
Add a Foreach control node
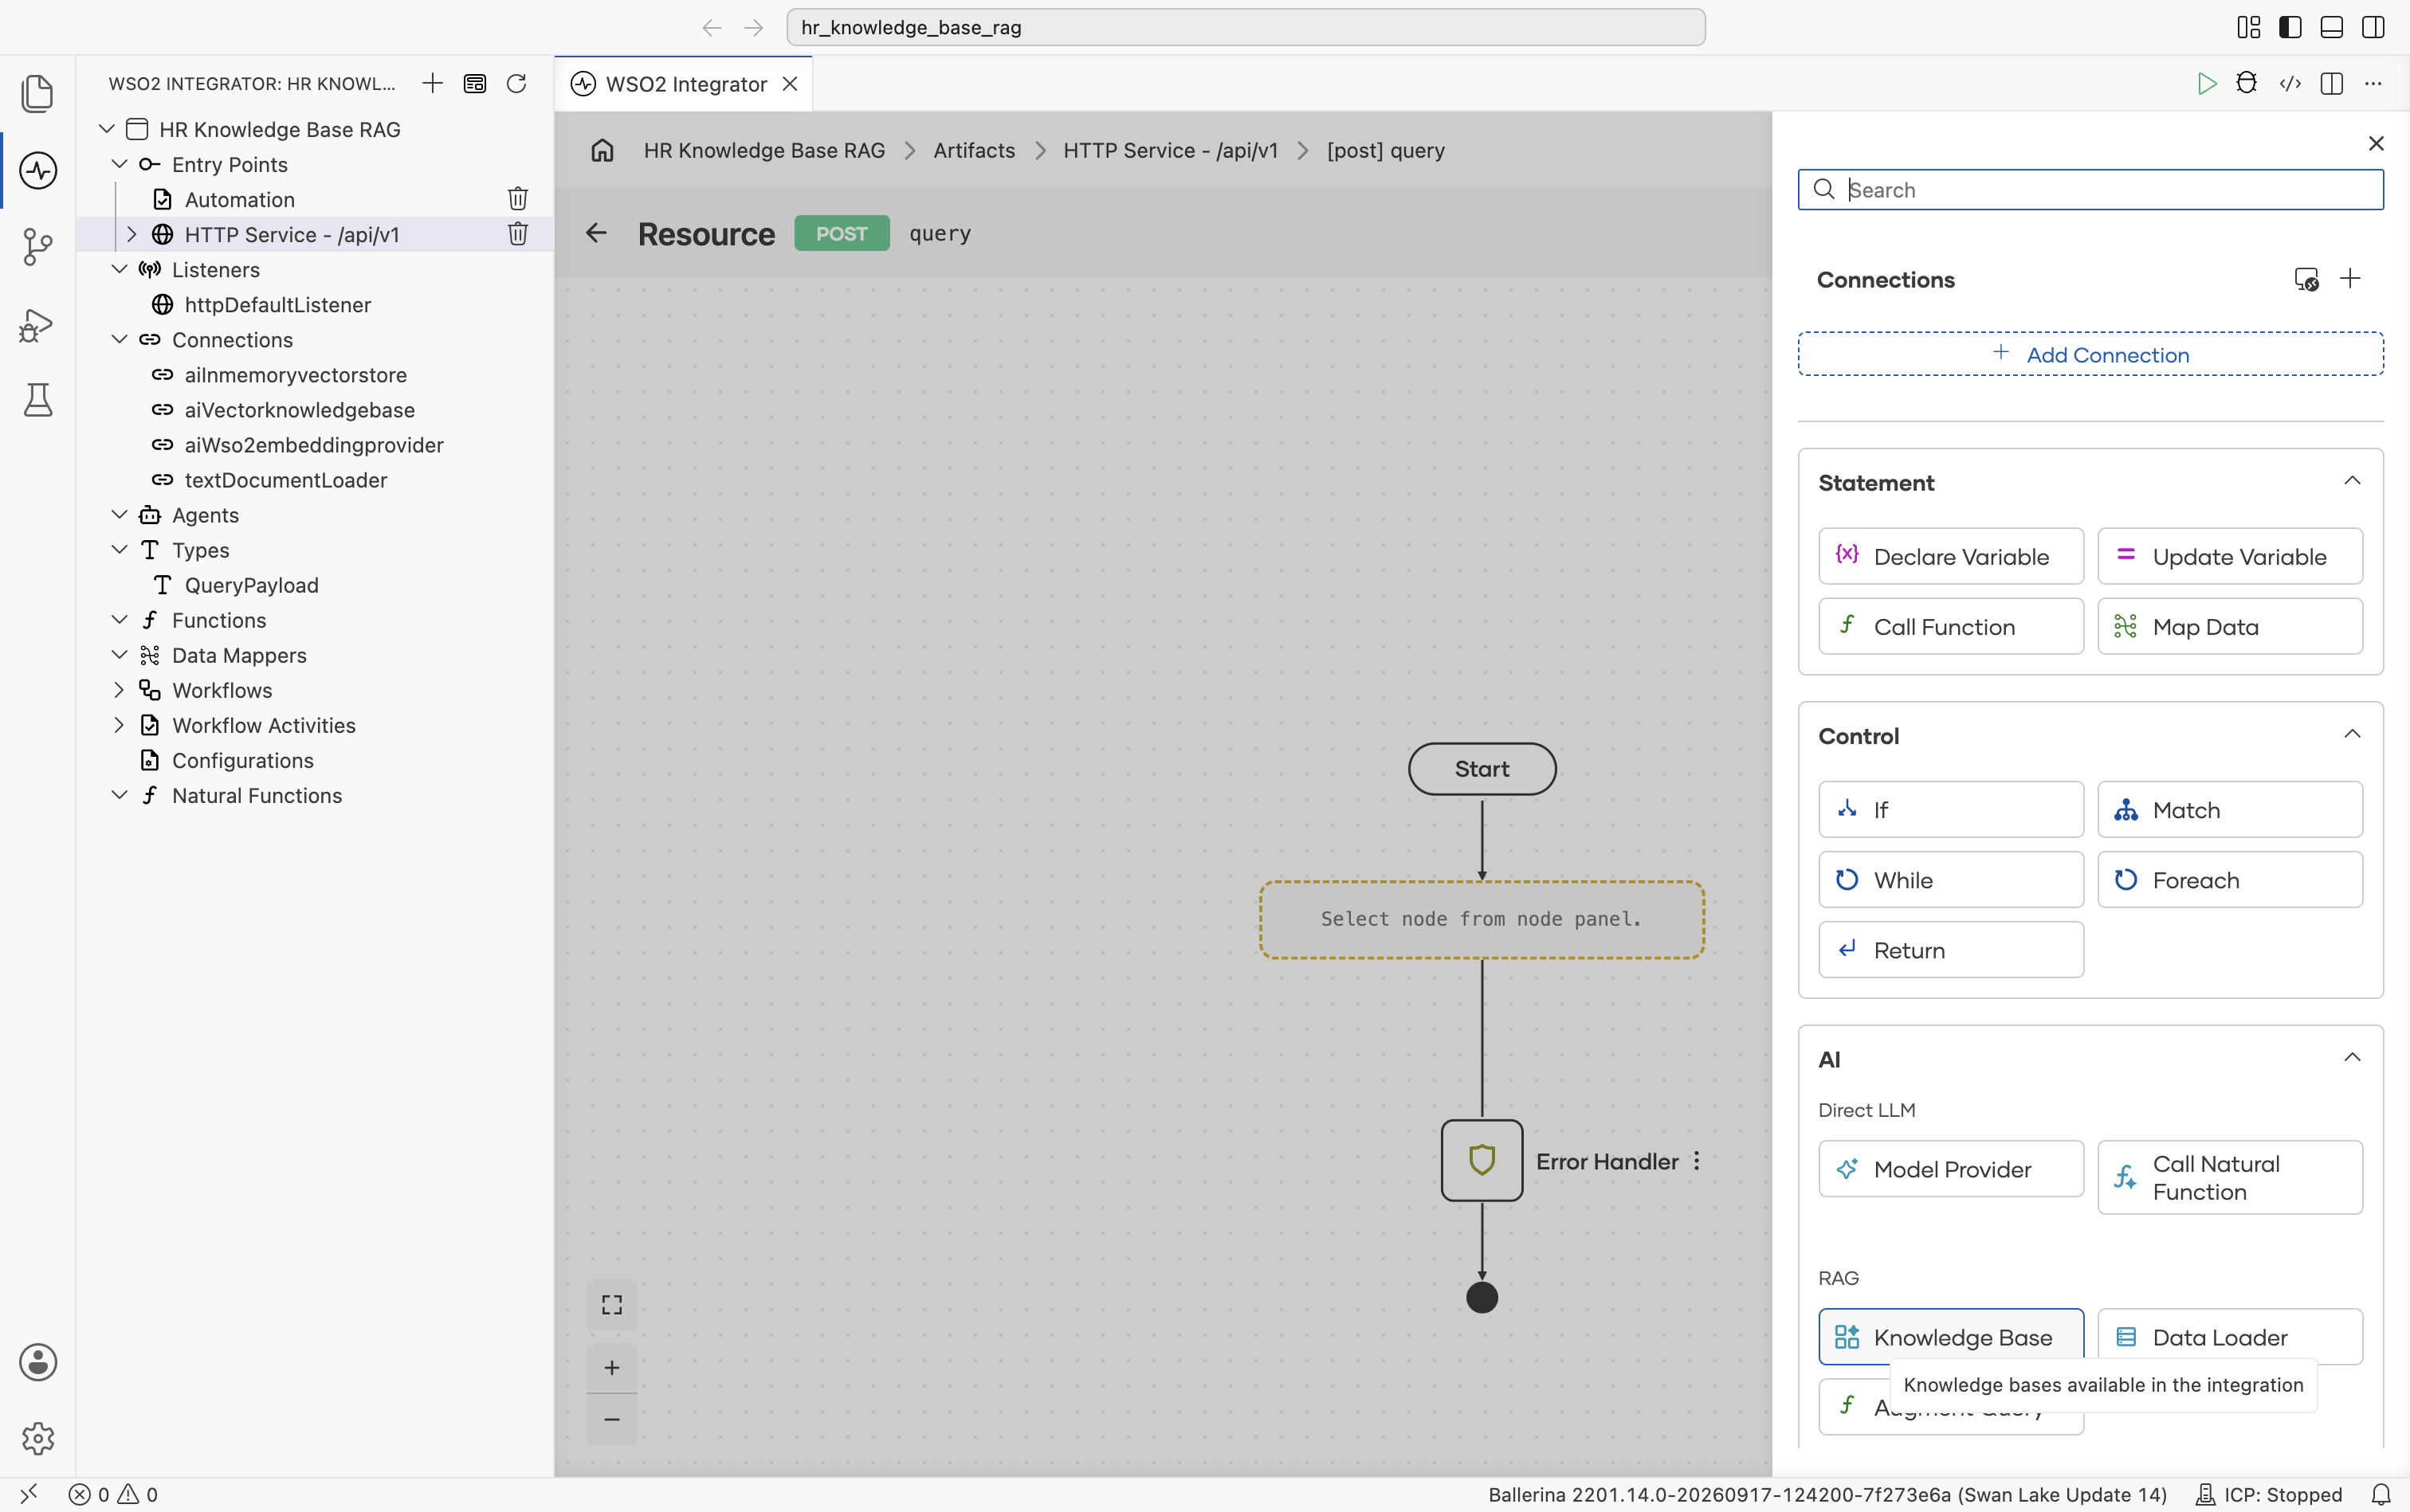point(2229,879)
